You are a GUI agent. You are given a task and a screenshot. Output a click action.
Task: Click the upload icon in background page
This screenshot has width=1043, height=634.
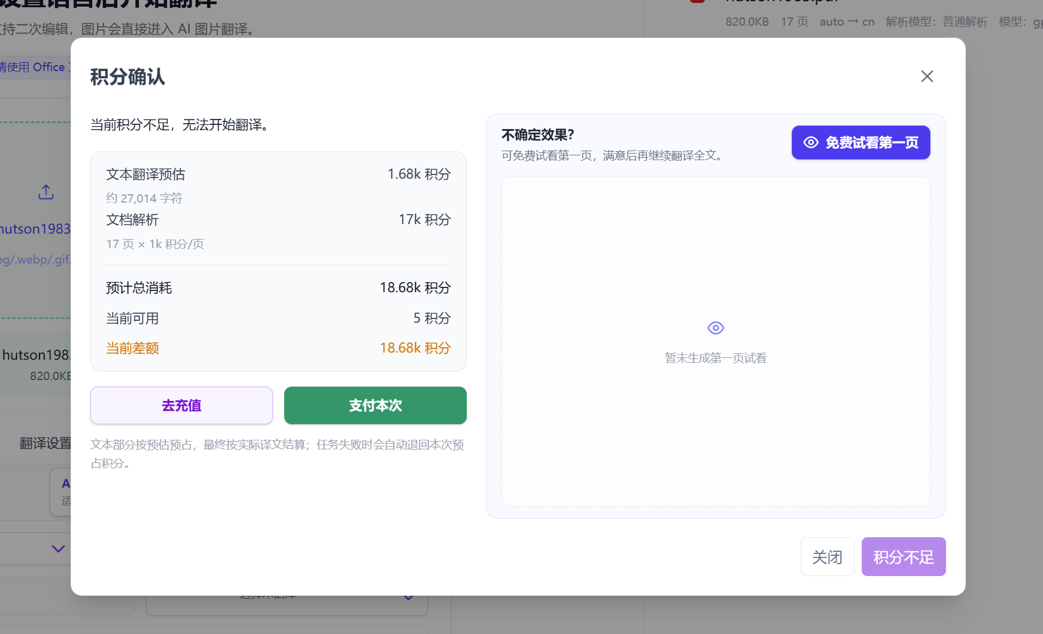point(46,192)
